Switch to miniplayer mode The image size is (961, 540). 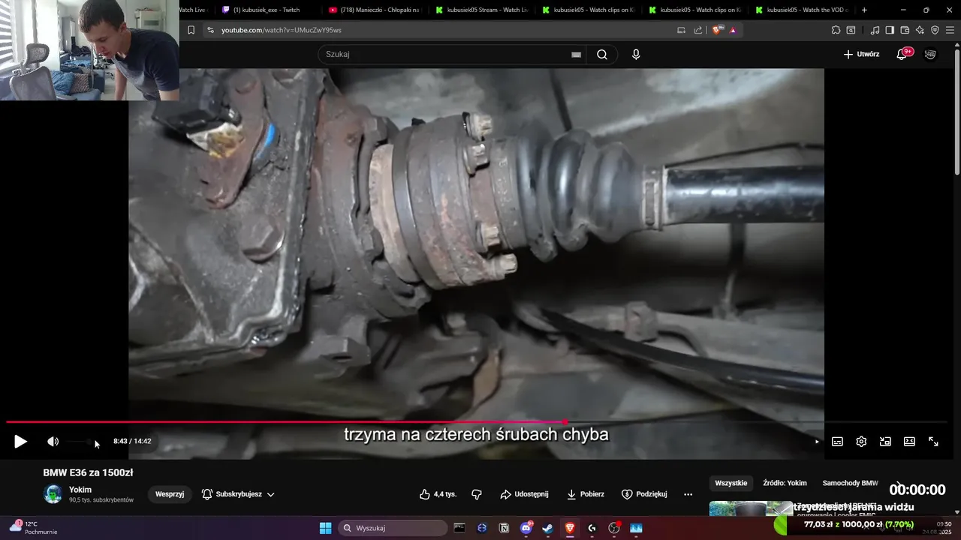click(x=885, y=442)
